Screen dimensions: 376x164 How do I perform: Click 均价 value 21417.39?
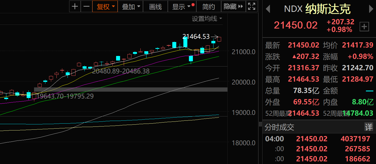(x=358, y=45)
